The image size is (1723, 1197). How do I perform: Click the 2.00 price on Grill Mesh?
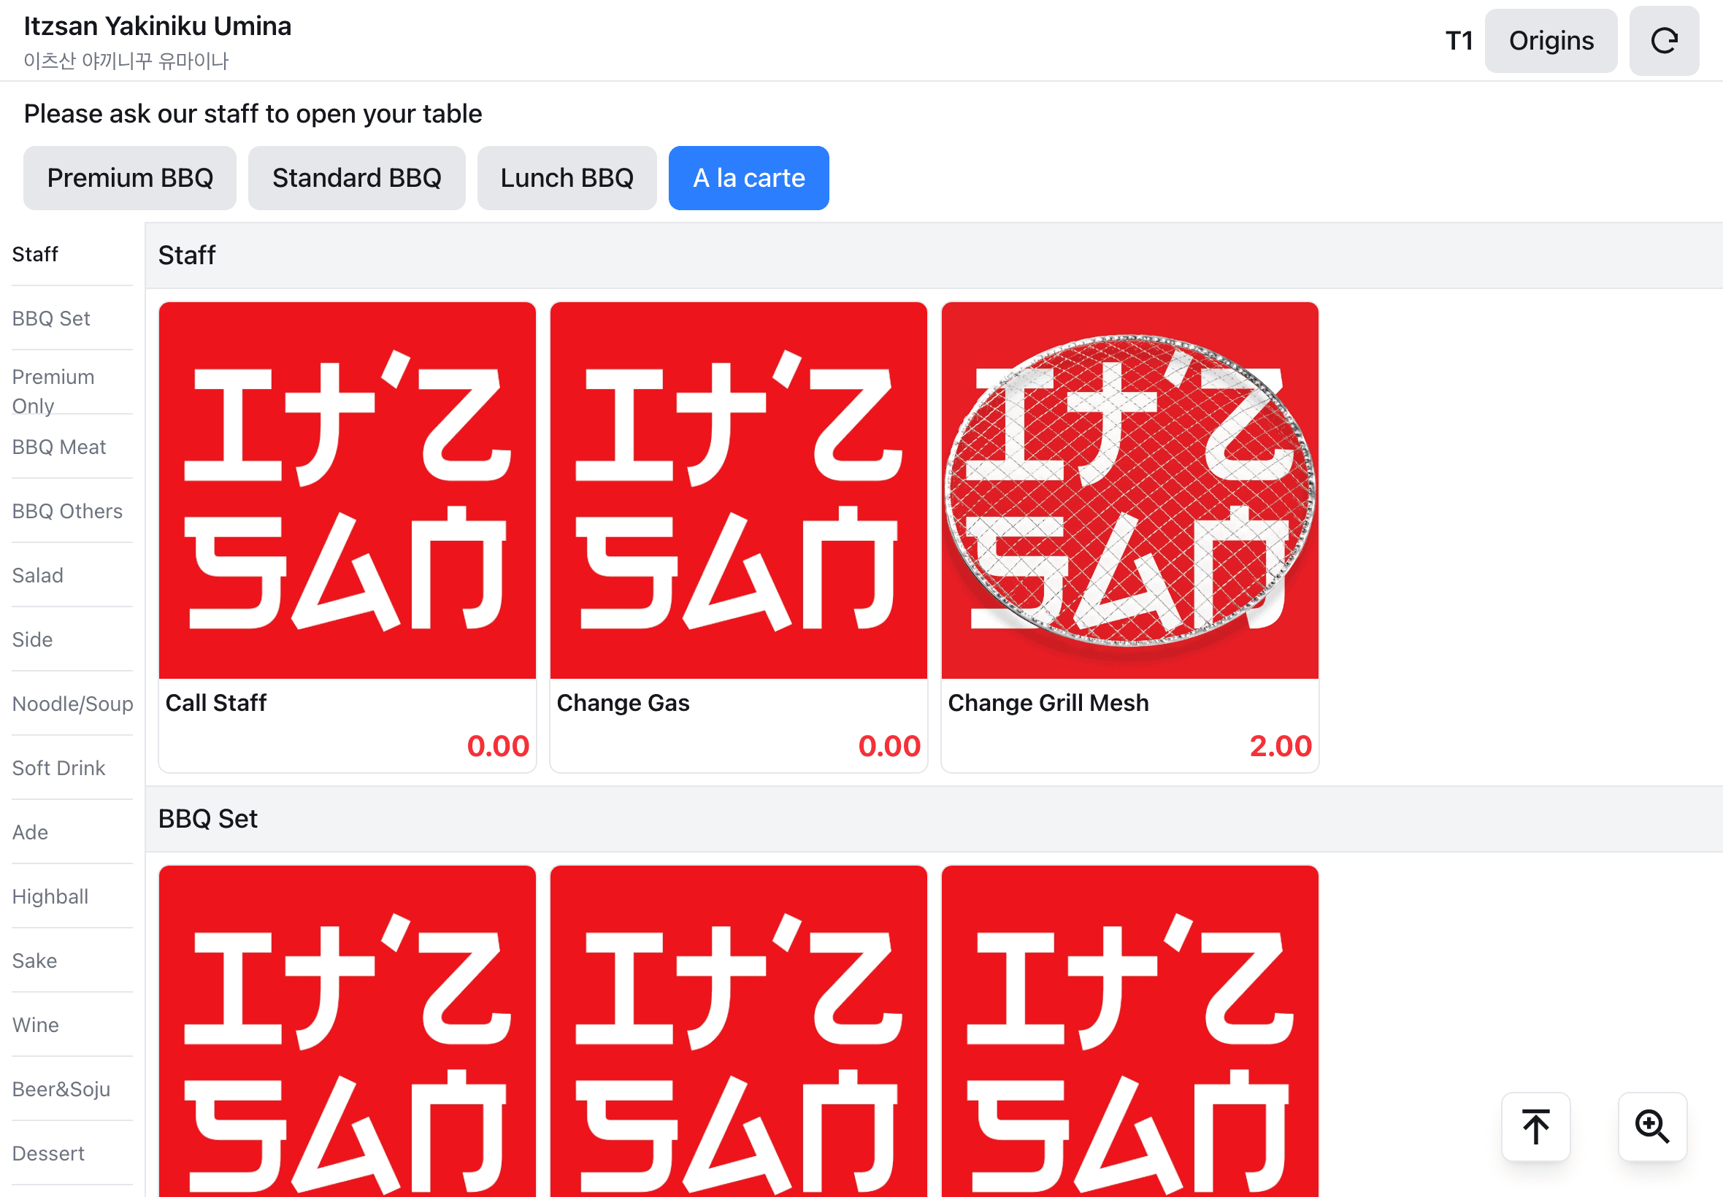coord(1281,745)
